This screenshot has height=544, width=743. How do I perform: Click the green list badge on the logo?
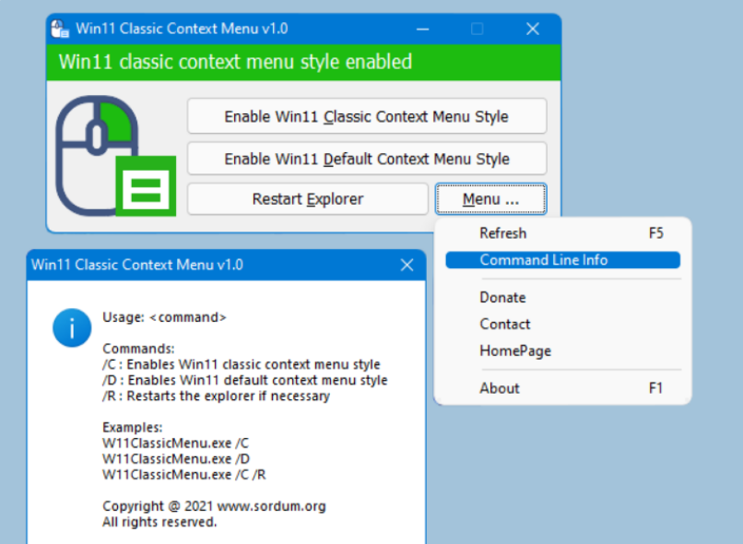click(146, 186)
